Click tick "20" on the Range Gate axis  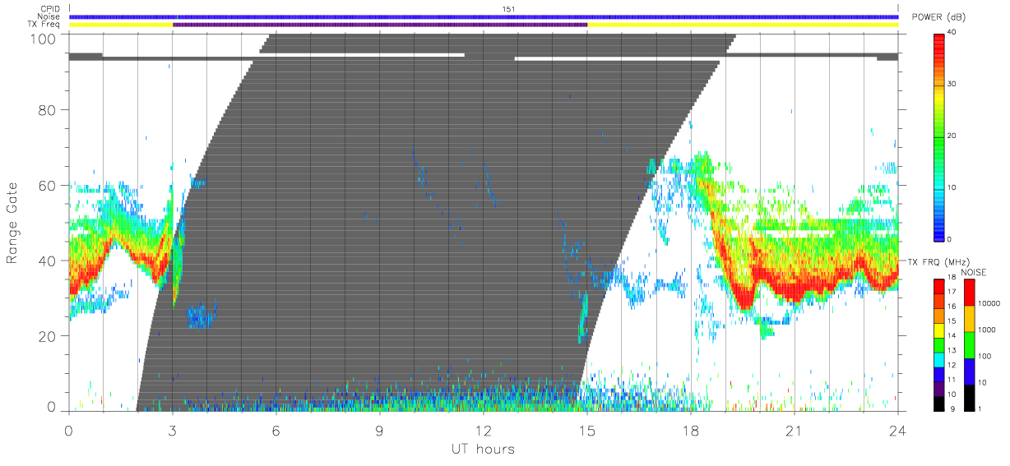48,335
